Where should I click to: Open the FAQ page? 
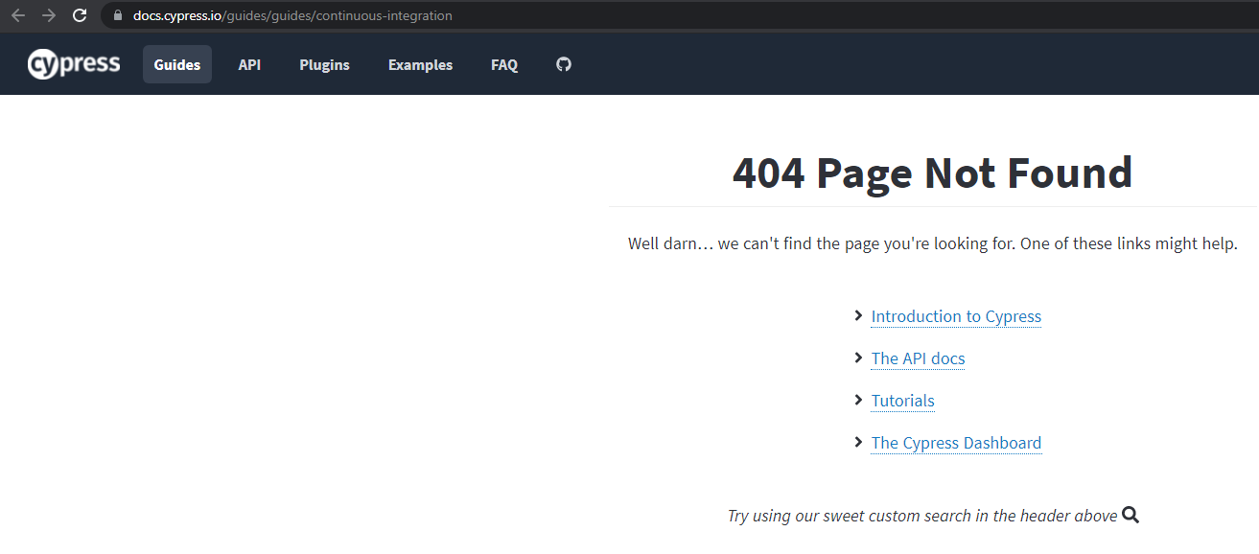[x=504, y=64]
